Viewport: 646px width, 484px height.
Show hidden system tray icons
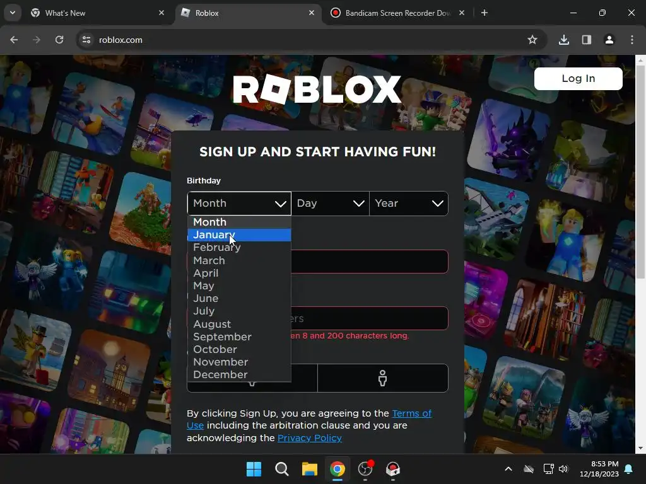[508, 469]
